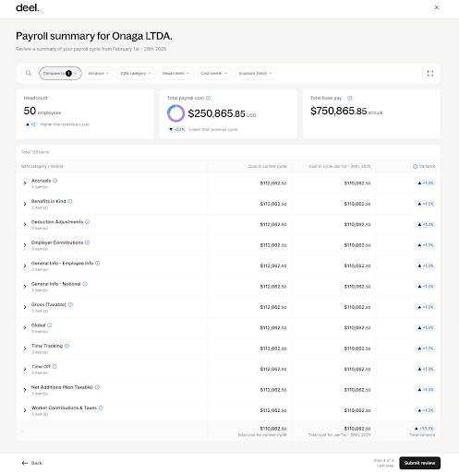
Task: Expand the Accruals row
Action: coord(25,183)
